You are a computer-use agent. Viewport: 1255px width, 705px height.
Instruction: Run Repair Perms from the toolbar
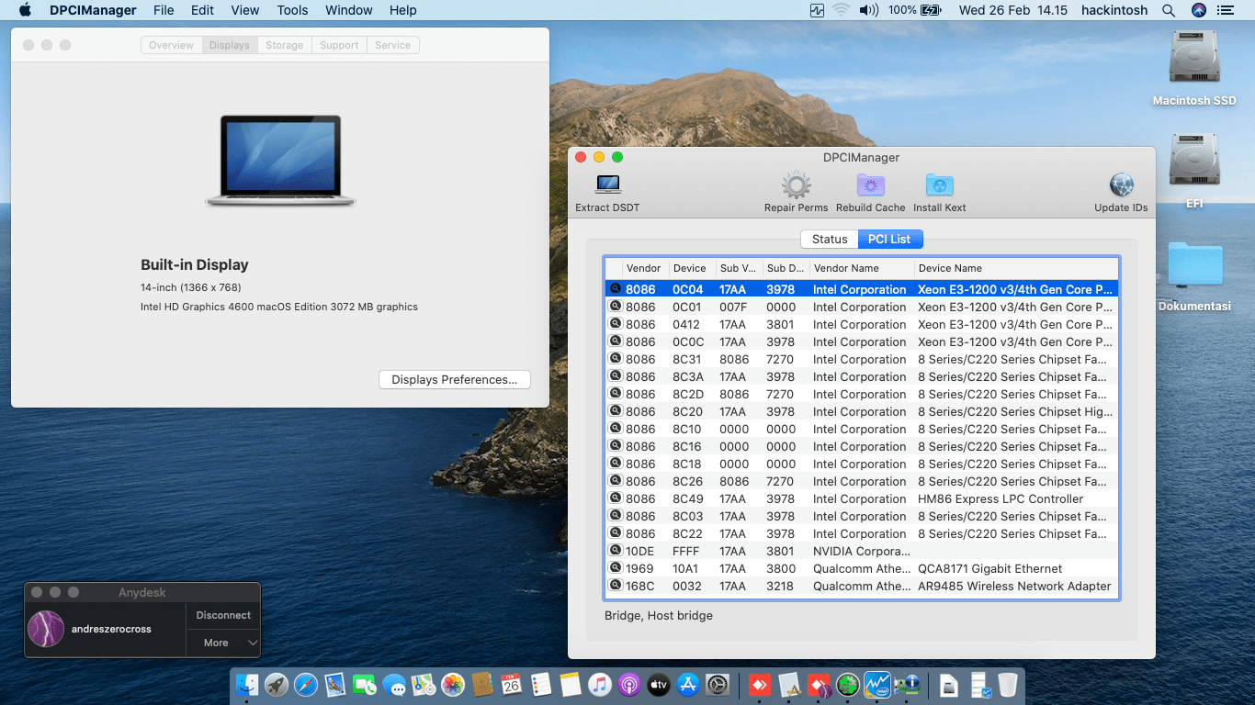click(x=796, y=185)
